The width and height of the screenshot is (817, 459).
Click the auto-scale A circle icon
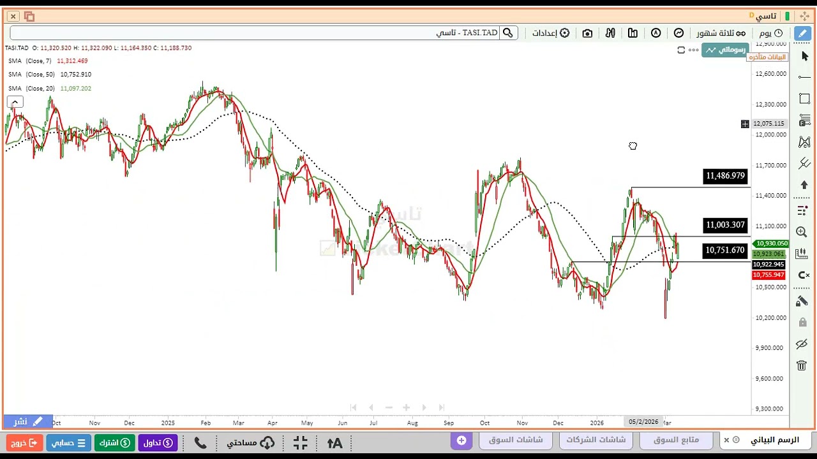click(x=656, y=33)
